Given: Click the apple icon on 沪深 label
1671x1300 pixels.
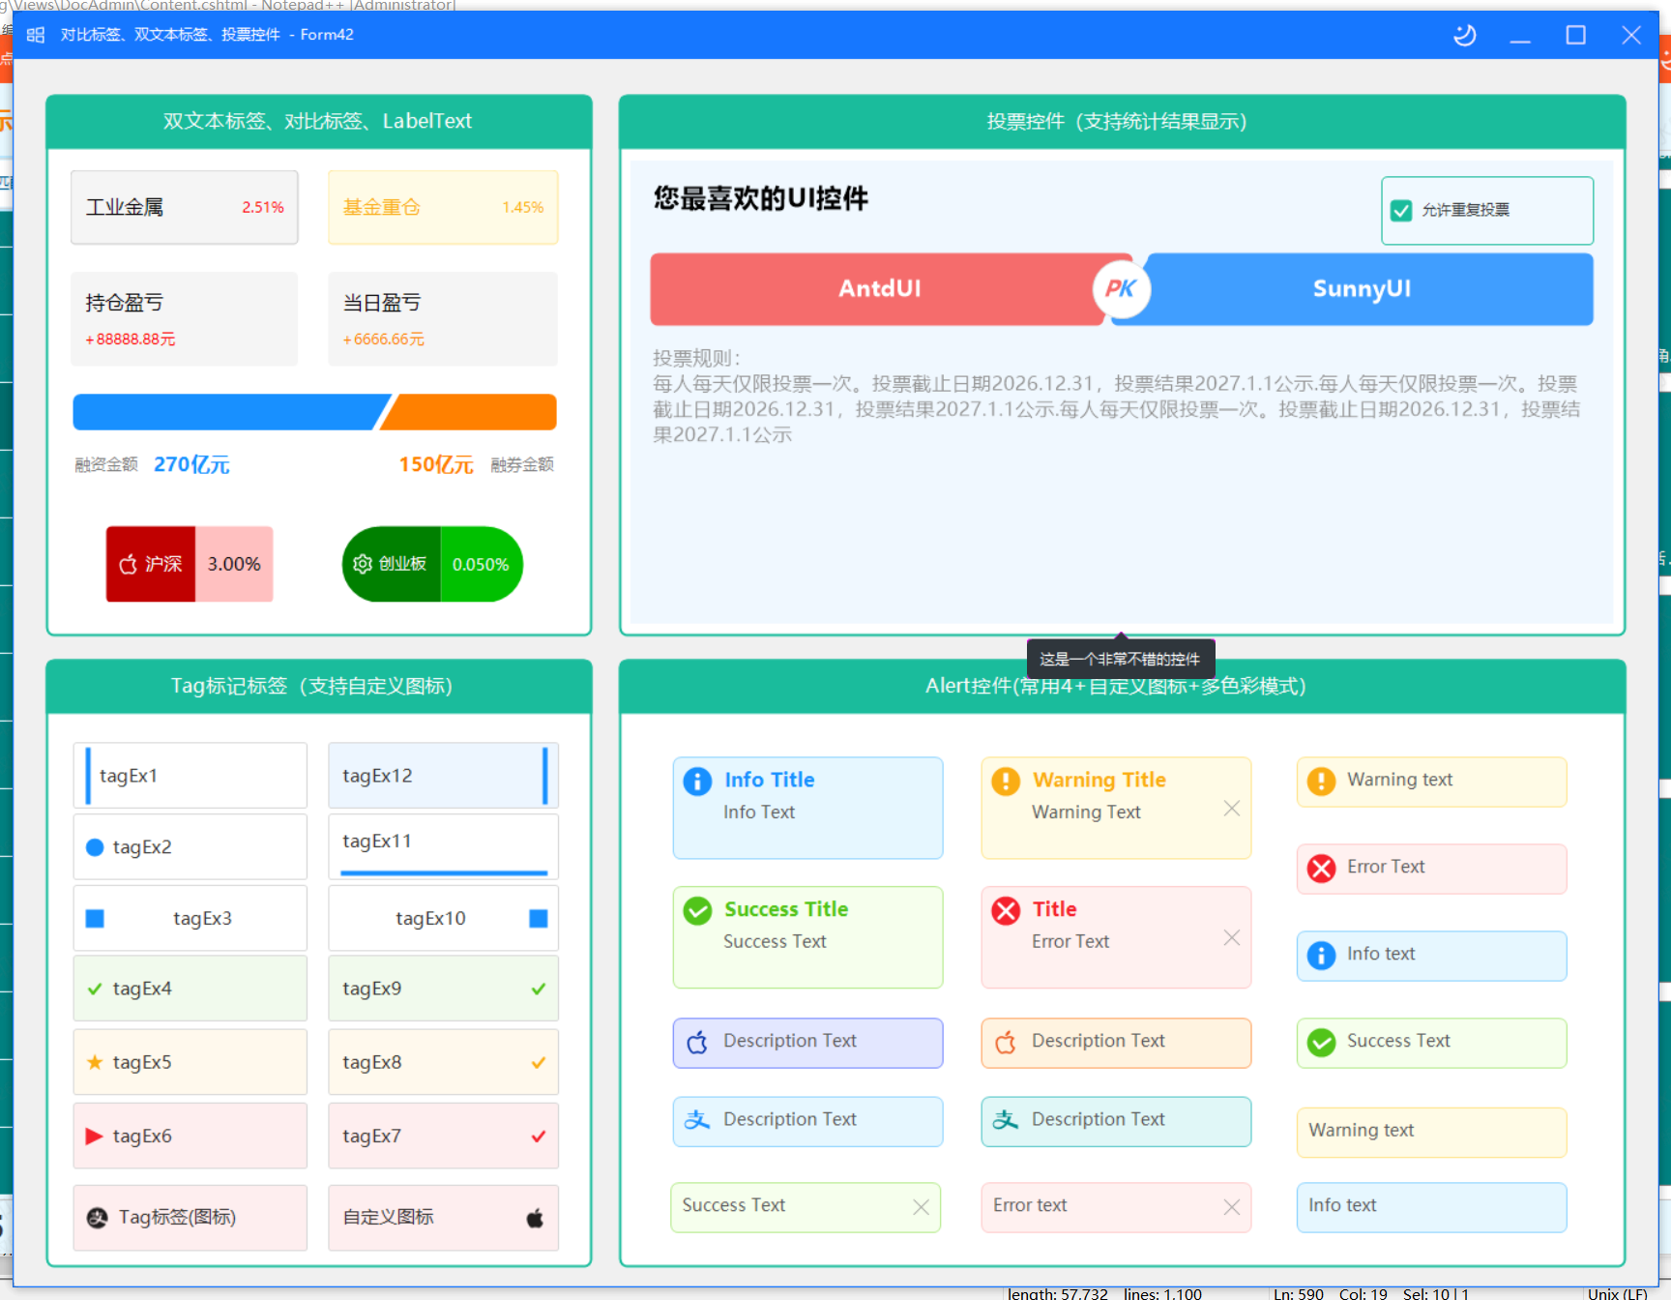Looking at the screenshot, I should [x=128, y=564].
